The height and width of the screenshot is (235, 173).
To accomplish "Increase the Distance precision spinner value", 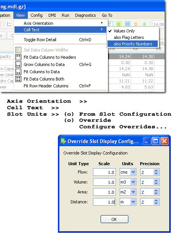I will coord(156,200).
